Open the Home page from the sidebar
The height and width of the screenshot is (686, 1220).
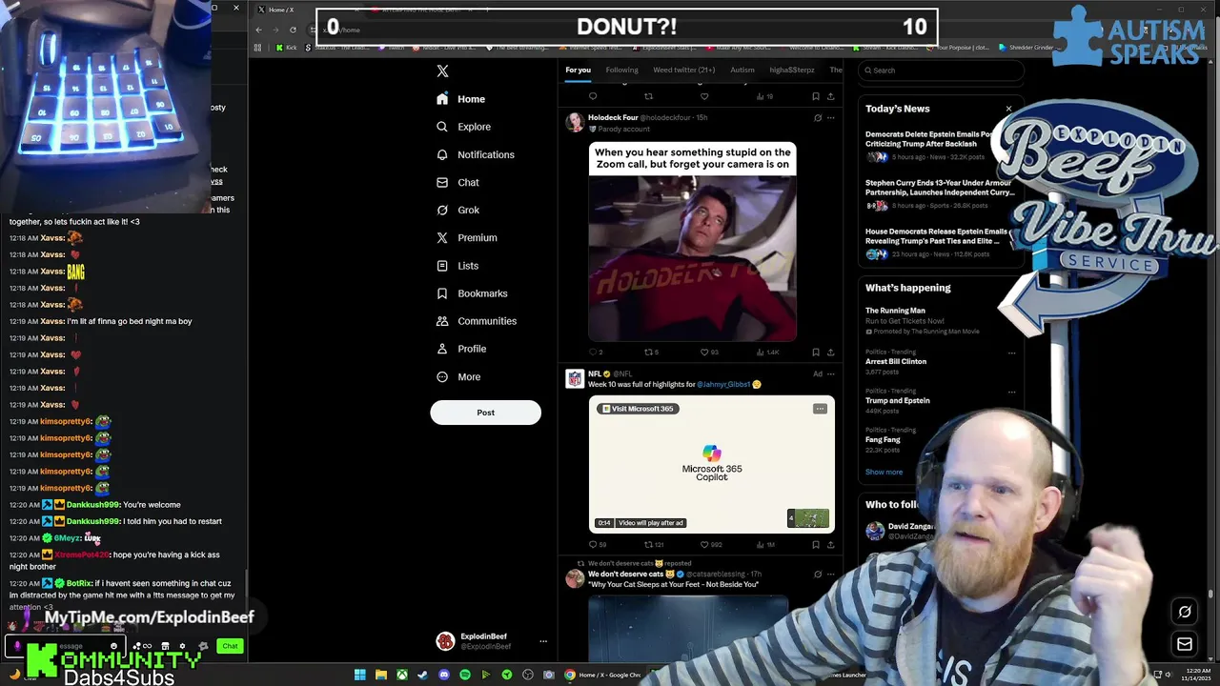point(461,99)
